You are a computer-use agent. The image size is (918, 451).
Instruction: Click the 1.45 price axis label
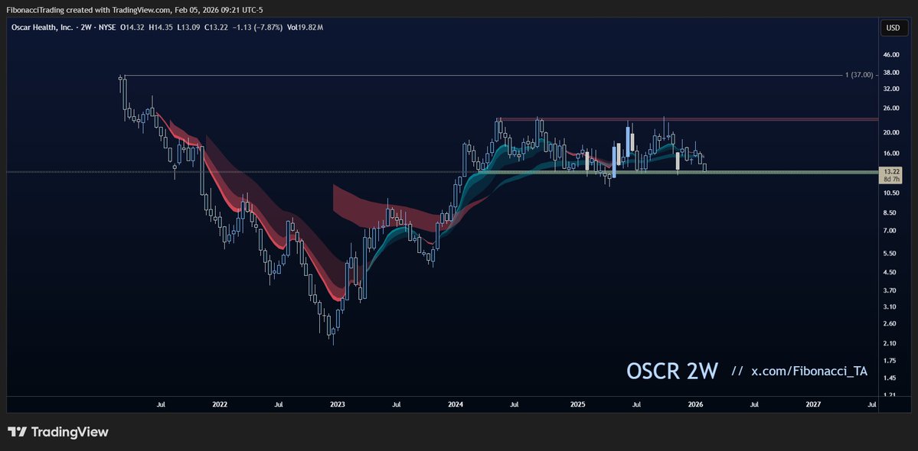click(891, 378)
